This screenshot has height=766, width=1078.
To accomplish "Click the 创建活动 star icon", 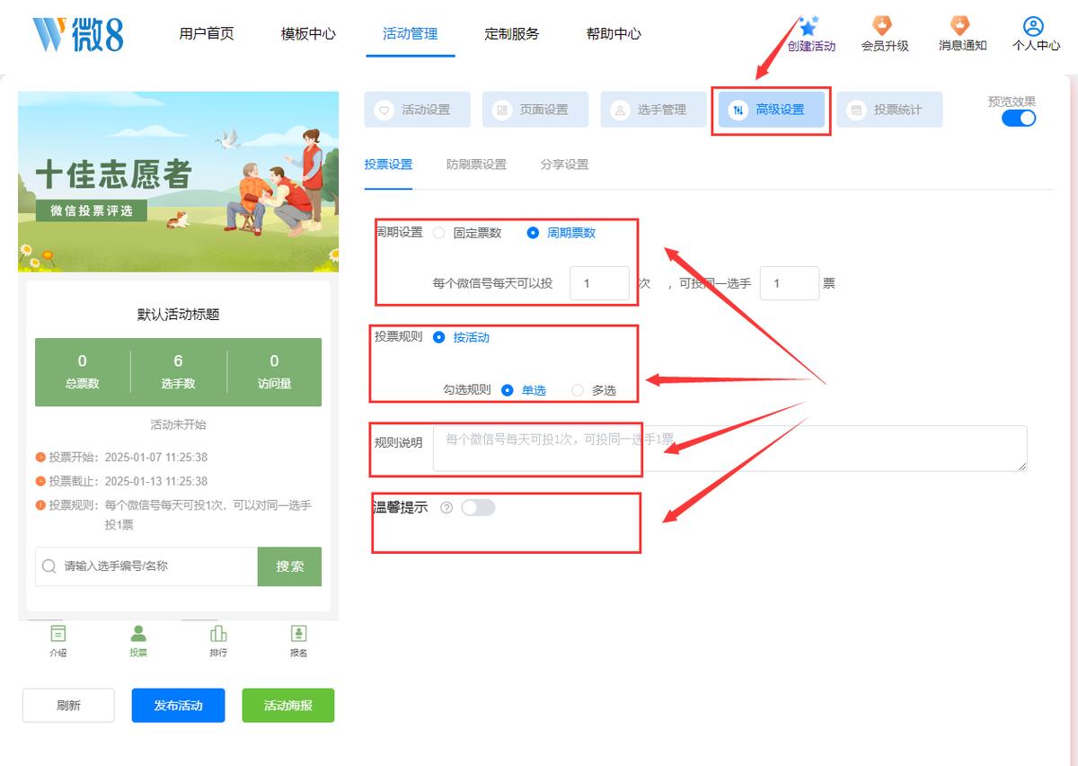I will pyautogui.click(x=809, y=26).
